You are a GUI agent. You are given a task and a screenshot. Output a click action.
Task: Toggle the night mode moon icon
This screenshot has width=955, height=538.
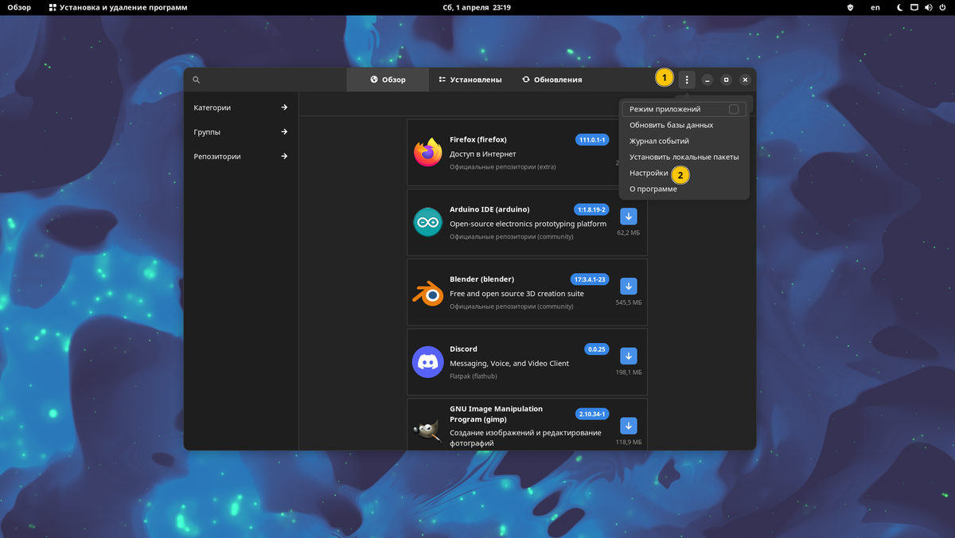[x=898, y=7]
